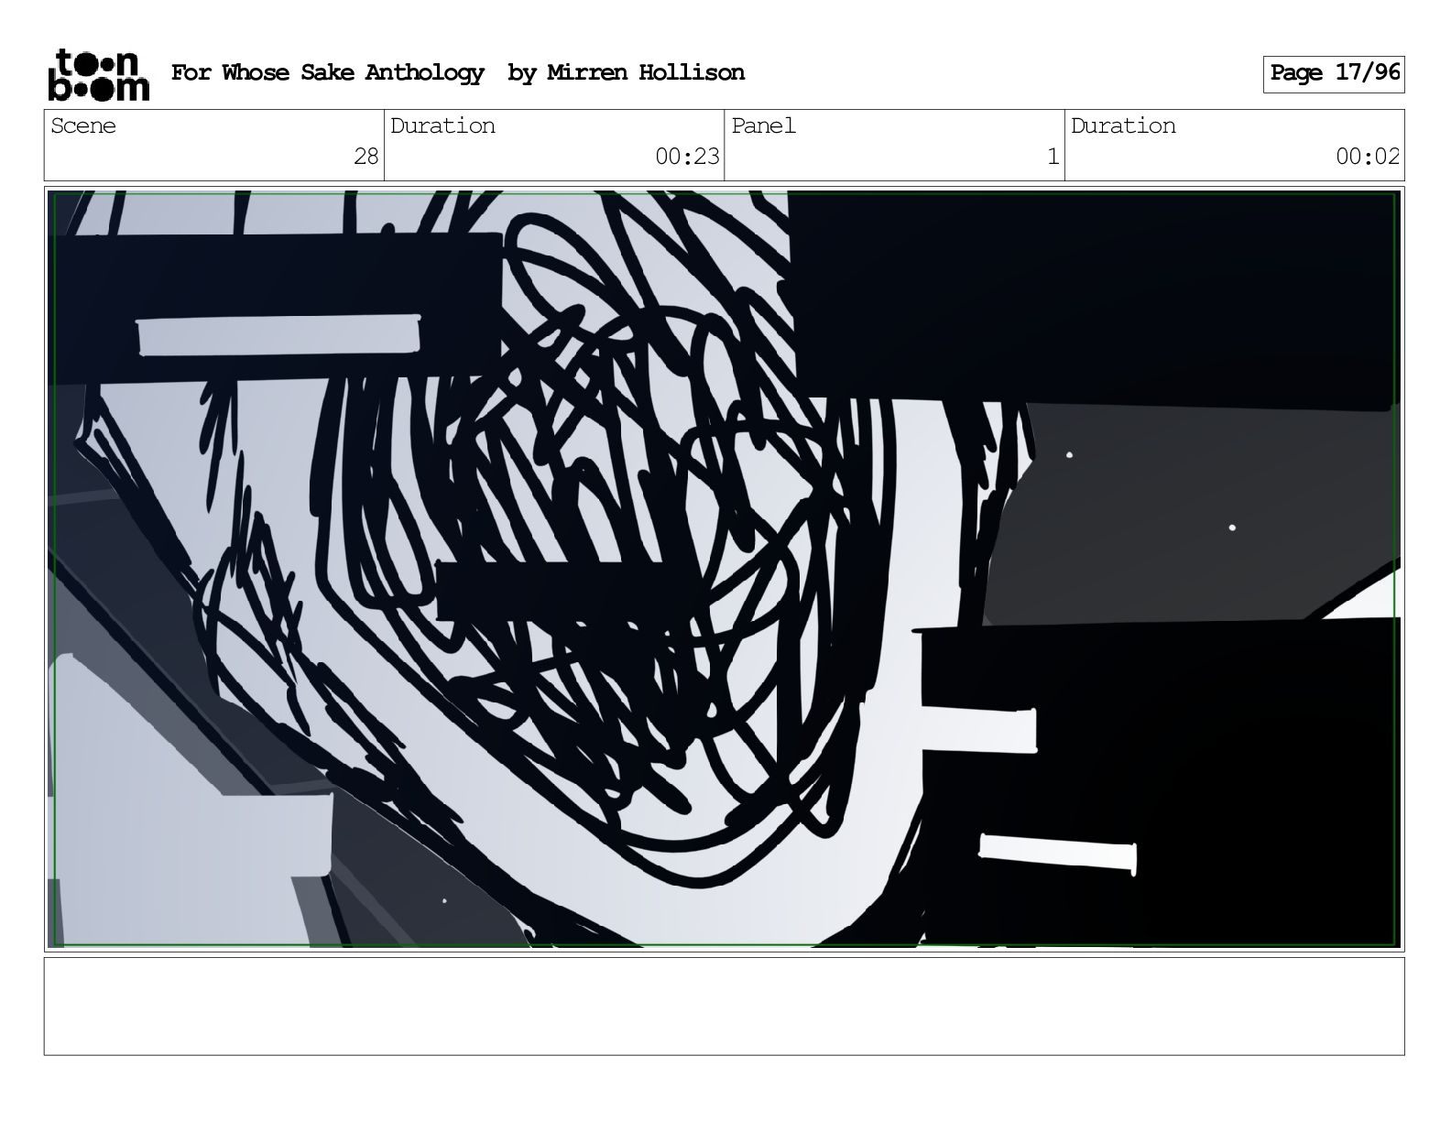This screenshot has height=1121, width=1451.
Task: Select the panel duration value '00:02'
Action: point(1368,157)
